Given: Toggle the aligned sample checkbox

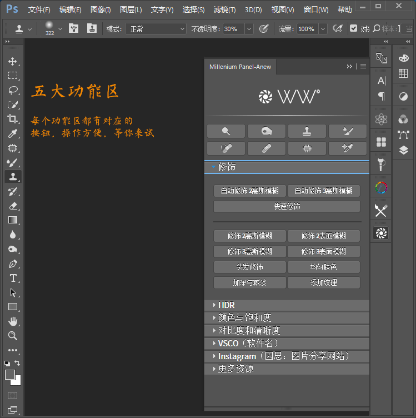Looking at the screenshot, I should coord(353,28).
